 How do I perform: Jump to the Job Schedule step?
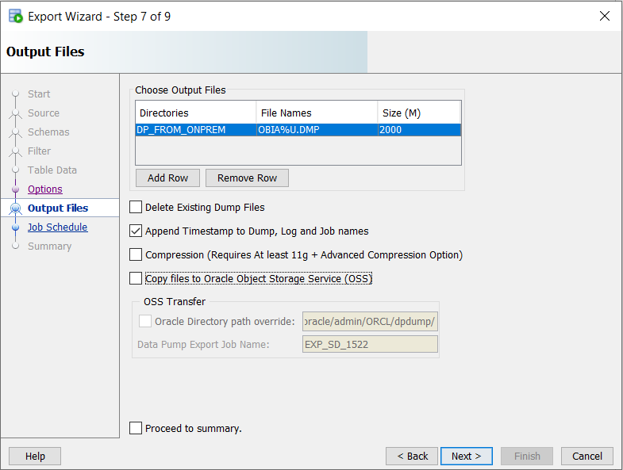pyautogui.click(x=58, y=227)
